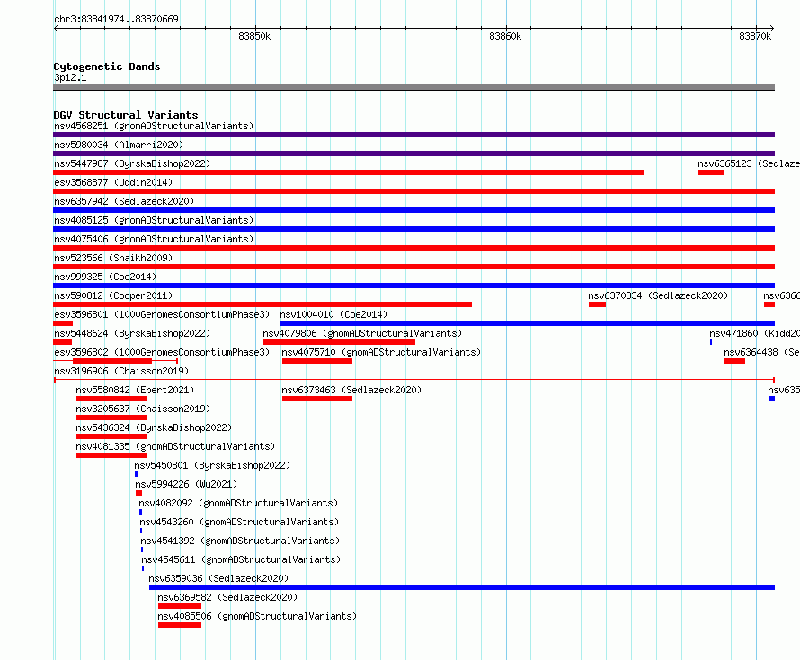The image size is (800, 660).
Task: Click esv3596802 1000Genomes variant label
Action: [162, 352]
